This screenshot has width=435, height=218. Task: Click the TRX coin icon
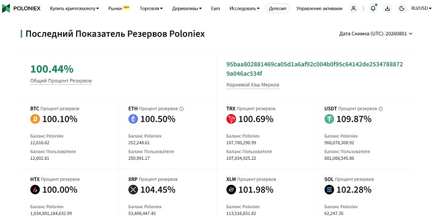point(231,119)
